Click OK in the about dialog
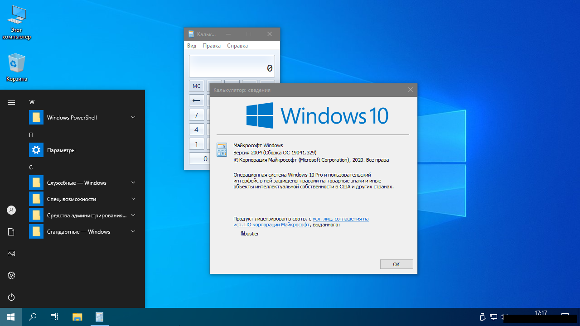This screenshot has width=580, height=326. point(396,264)
